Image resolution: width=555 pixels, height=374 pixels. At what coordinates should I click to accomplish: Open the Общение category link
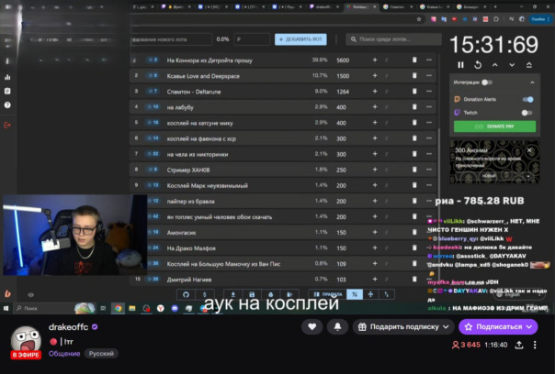pyautogui.click(x=64, y=353)
